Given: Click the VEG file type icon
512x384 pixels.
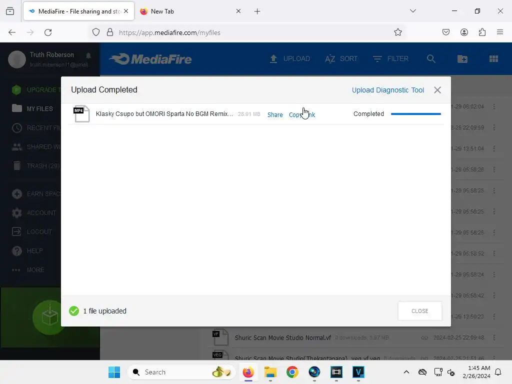Looking at the screenshot, I should pyautogui.click(x=220, y=356).
